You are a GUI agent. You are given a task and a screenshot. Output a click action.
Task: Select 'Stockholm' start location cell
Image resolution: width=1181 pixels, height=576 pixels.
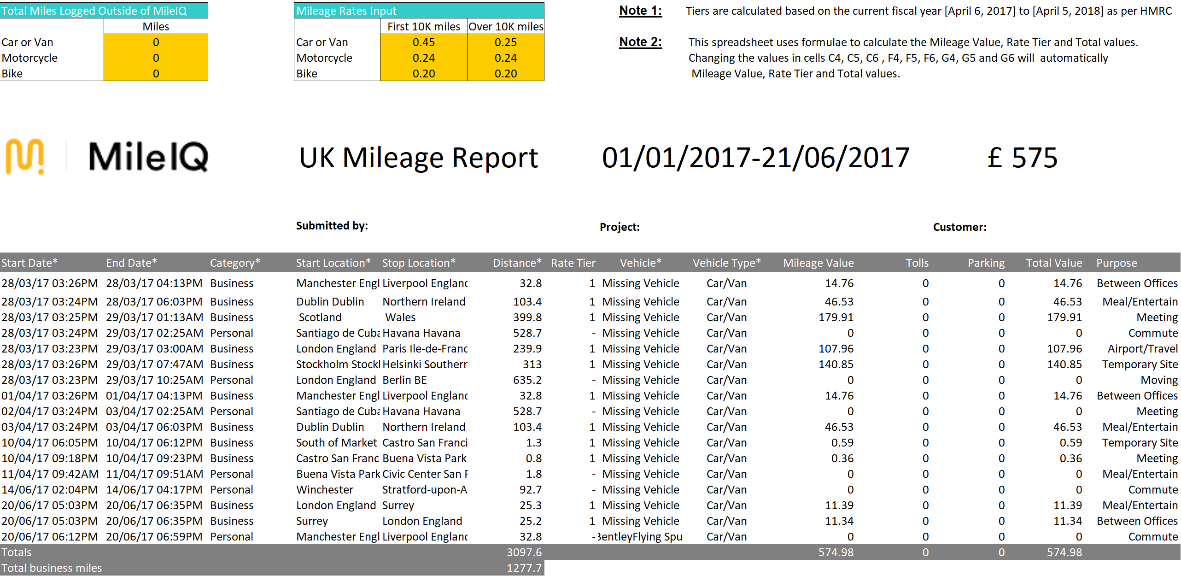pyautogui.click(x=338, y=364)
